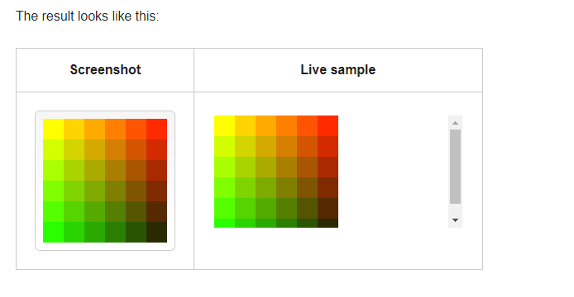Click the orange top-row third cell in Live sample
The width and height of the screenshot is (574, 297).
tap(265, 126)
